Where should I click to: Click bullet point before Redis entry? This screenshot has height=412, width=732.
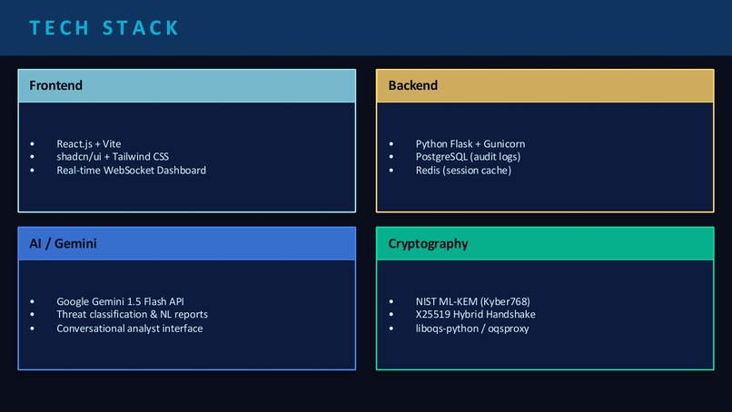(391, 171)
